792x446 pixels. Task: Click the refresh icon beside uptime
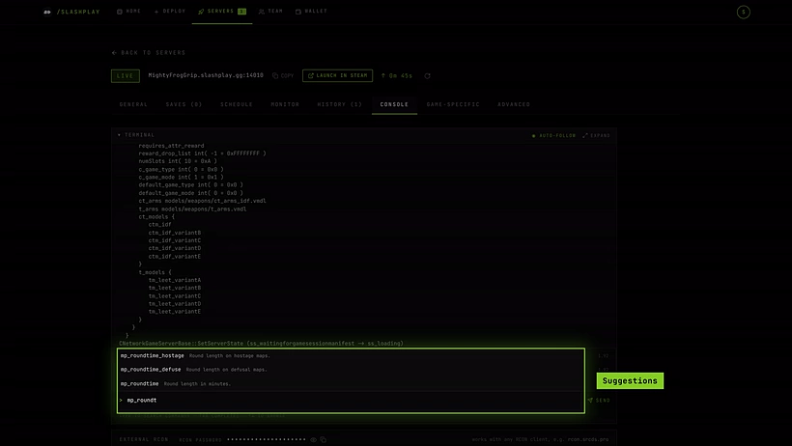(x=427, y=75)
